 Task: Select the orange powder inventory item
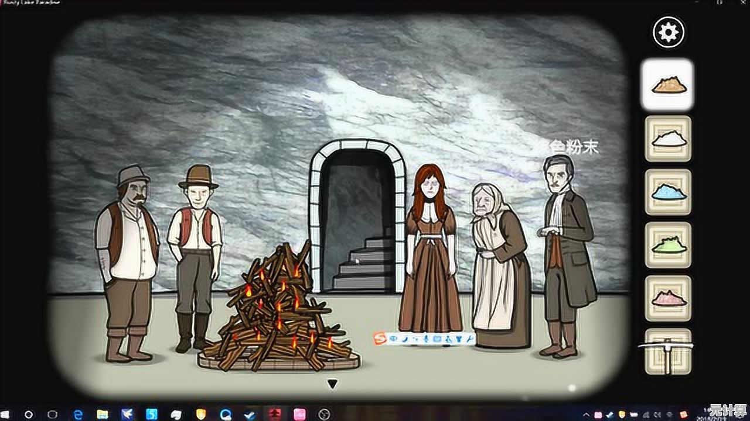click(668, 85)
